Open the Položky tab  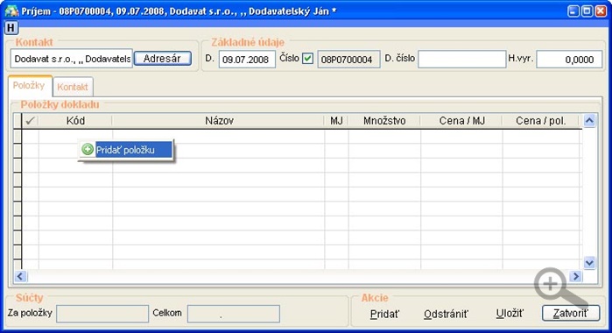(x=29, y=86)
